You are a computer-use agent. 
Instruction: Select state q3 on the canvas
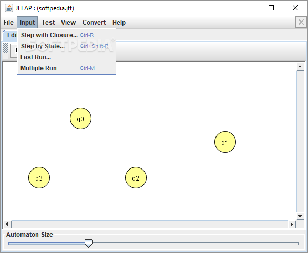(x=39, y=178)
